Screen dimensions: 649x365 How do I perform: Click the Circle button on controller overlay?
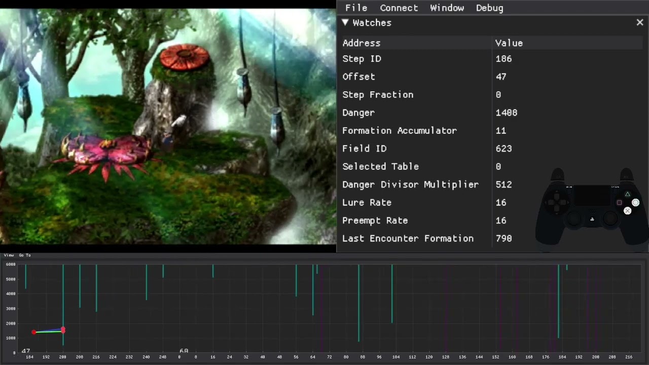tap(635, 203)
